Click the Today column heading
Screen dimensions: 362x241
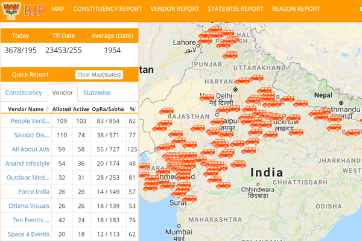tap(21, 36)
